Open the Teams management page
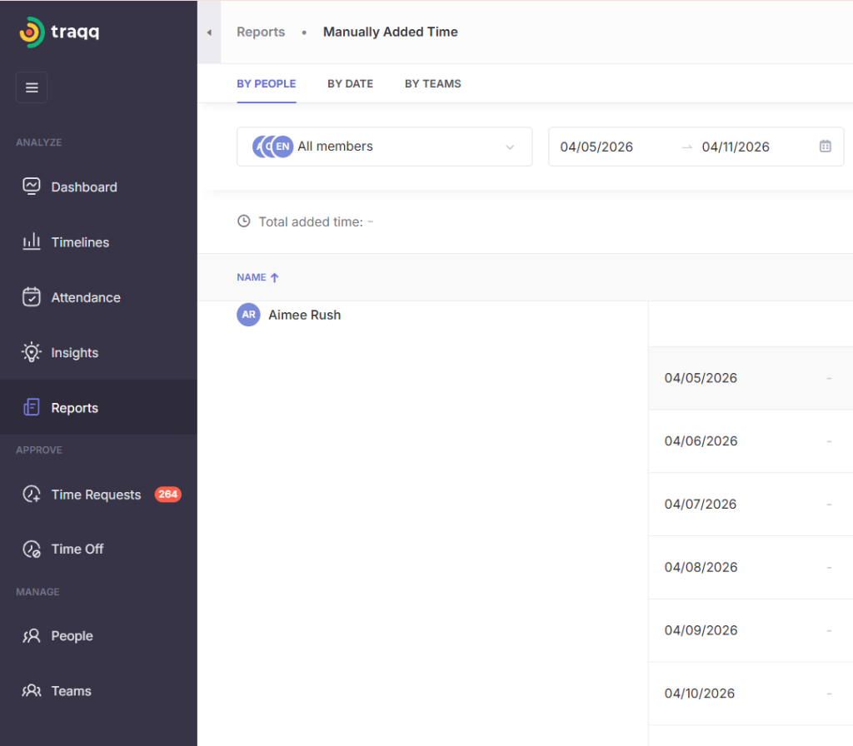853x746 pixels. click(x=71, y=691)
